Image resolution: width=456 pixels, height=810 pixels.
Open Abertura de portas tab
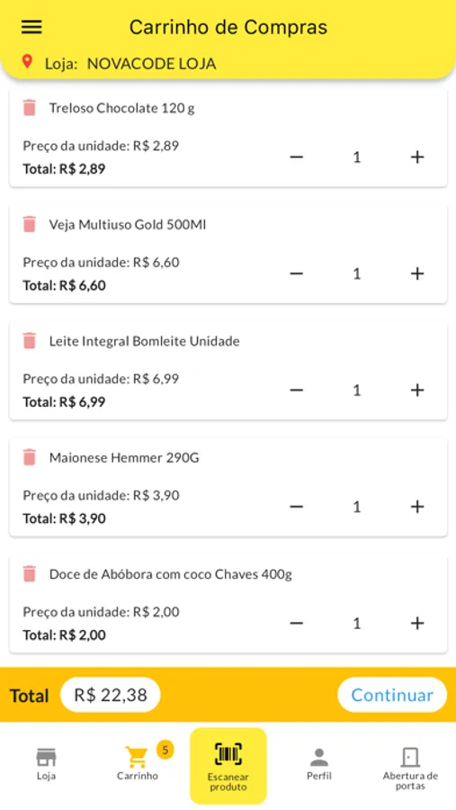tap(410, 769)
